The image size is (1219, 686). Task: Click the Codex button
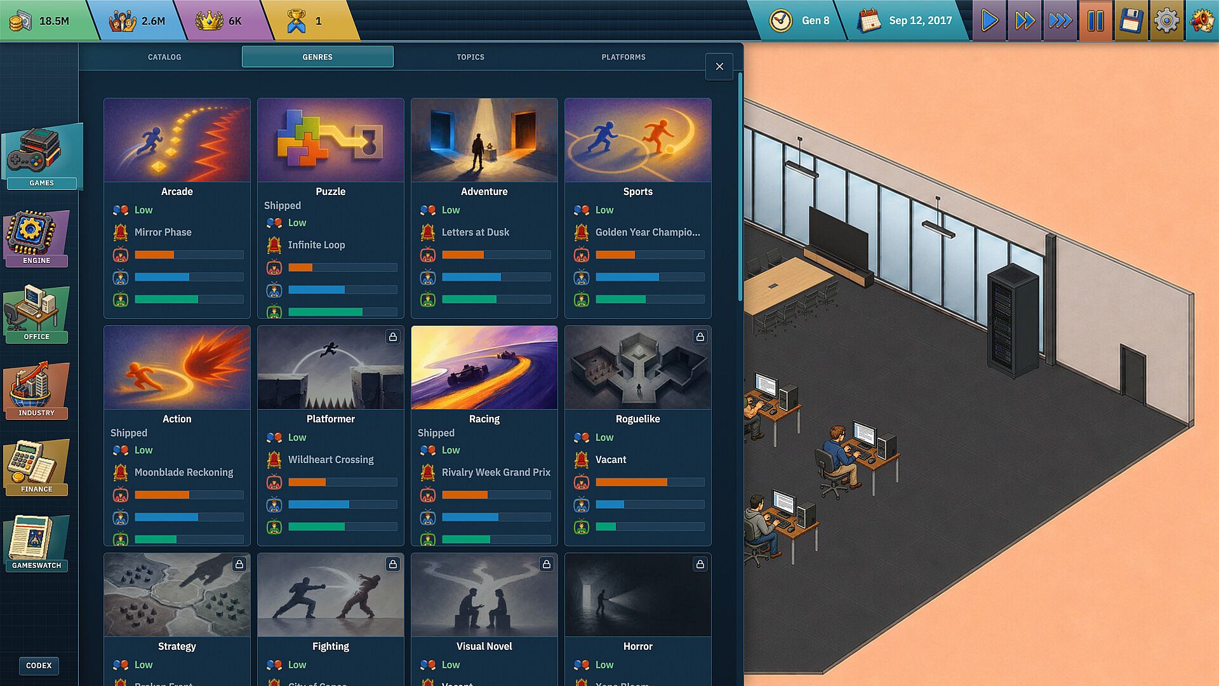(x=39, y=666)
